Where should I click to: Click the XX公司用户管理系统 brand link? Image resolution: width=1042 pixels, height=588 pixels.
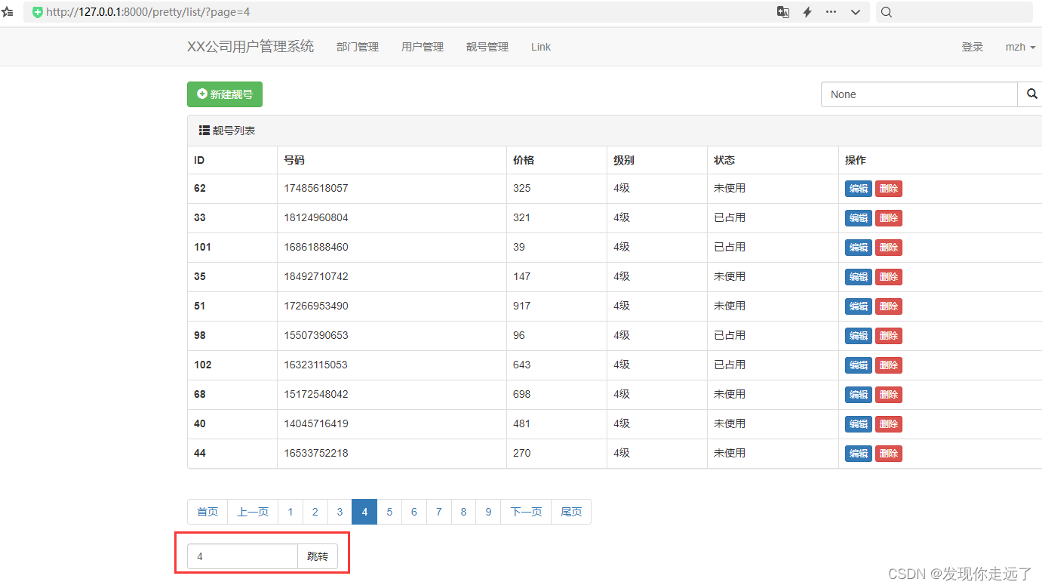251,47
